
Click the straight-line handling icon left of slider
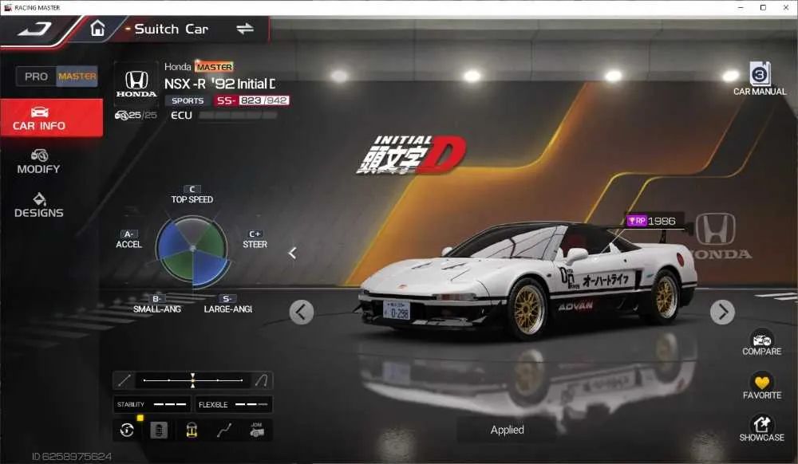tap(124, 379)
